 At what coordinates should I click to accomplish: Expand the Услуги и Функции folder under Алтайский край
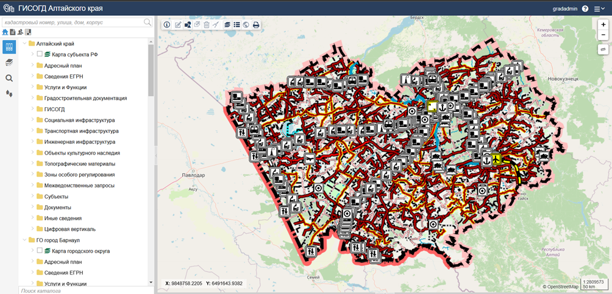32,87
